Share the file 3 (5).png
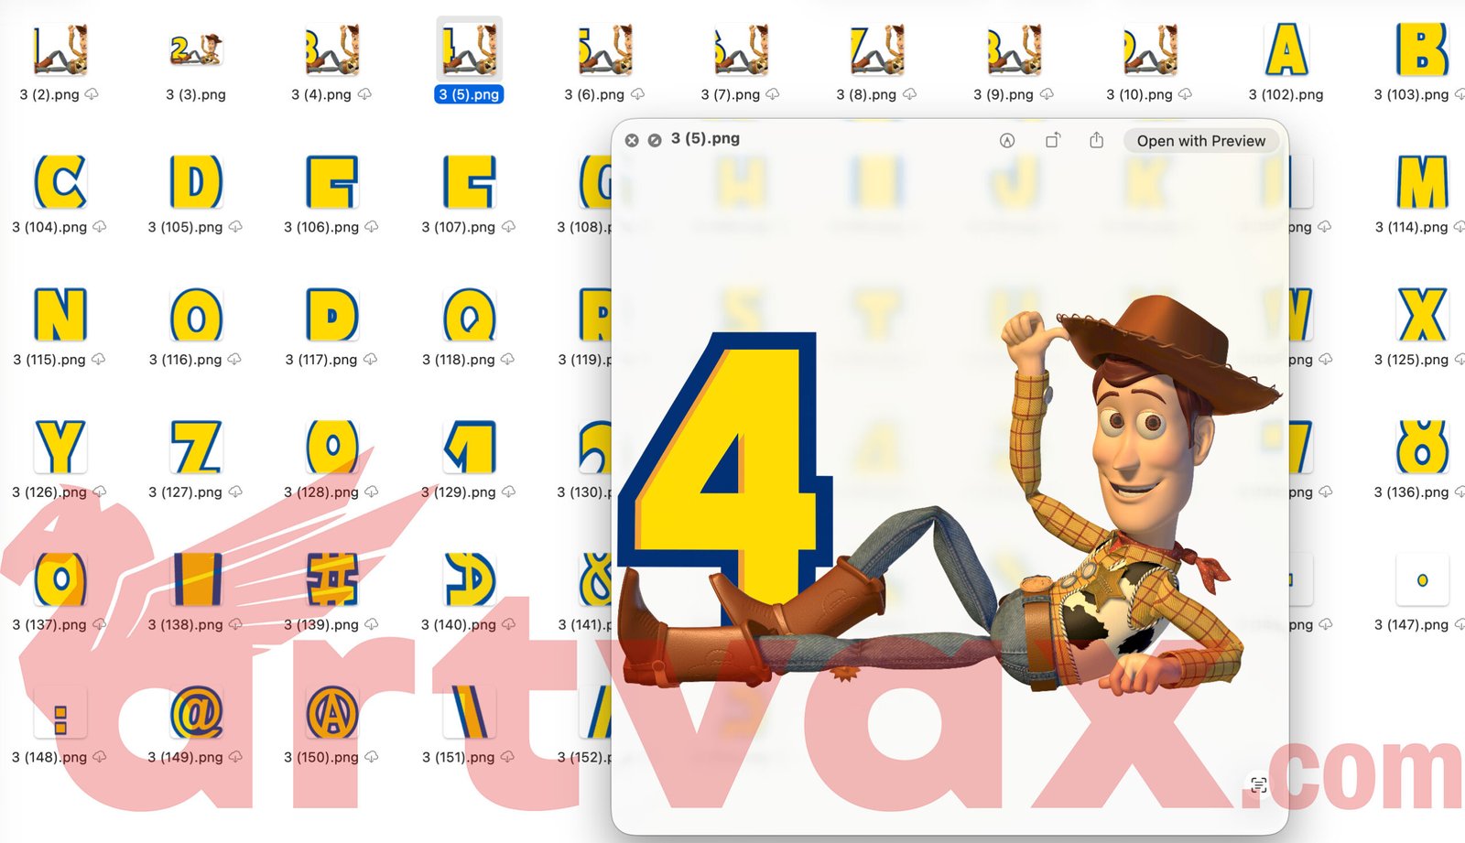Screen dimensions: 1465x843 tap(1095, 140)
